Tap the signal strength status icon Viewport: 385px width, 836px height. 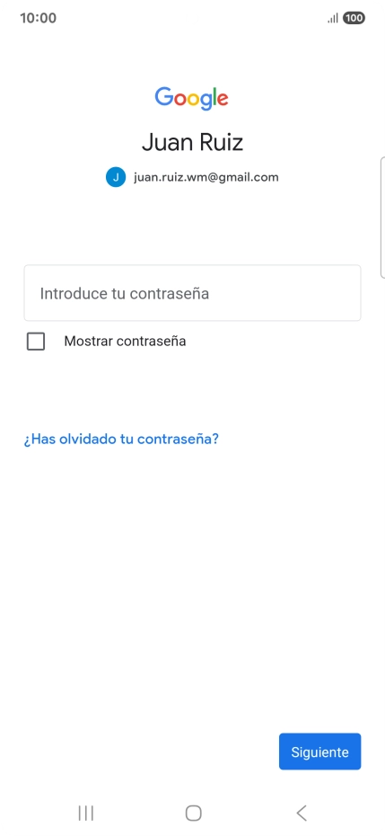click(x=333, y=18)
